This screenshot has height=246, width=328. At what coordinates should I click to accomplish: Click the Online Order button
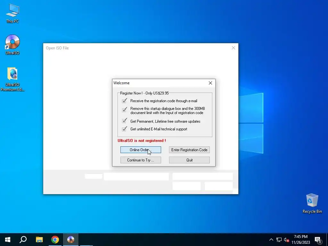pyautogui.click(x=141, y=150)
